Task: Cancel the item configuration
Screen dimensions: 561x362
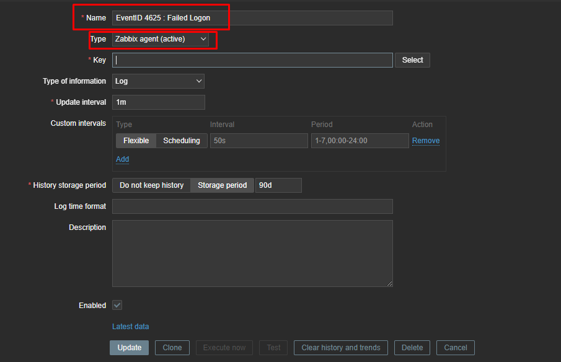Action: point(455,347)
